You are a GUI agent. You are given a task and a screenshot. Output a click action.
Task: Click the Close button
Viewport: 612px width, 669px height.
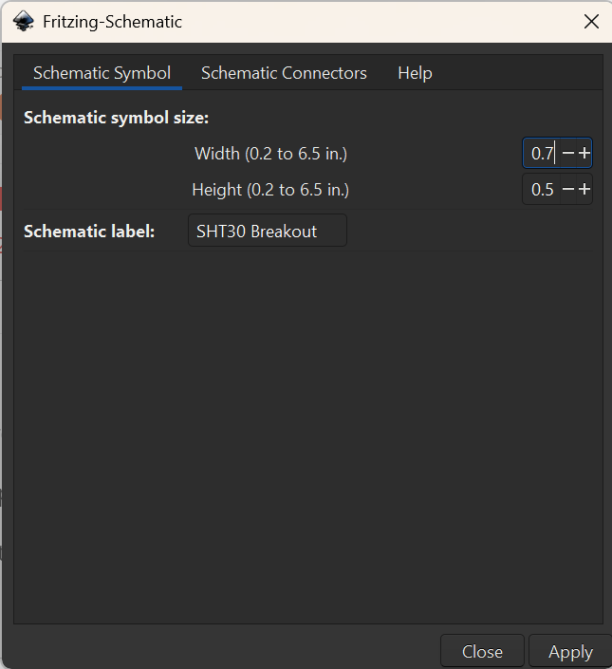tap(482, 652)
